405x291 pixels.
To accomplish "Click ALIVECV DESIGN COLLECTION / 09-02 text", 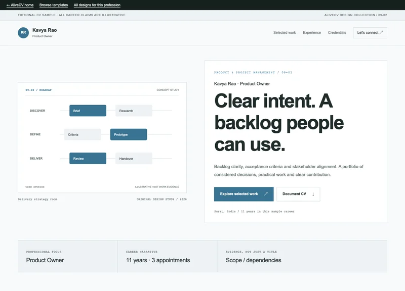I will point(355,15).
